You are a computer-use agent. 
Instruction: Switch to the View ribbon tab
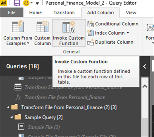point(131,13)
